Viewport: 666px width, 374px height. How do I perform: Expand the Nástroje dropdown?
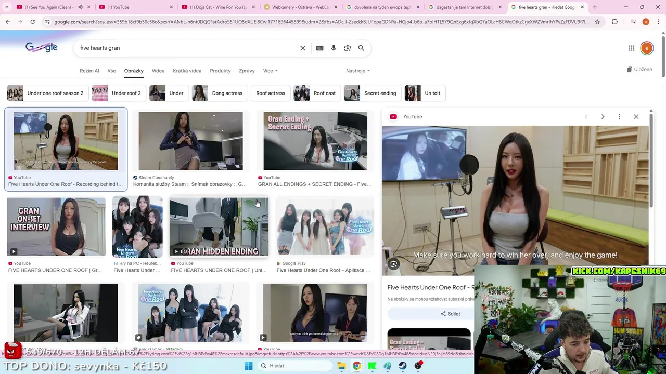pos(358,71)
